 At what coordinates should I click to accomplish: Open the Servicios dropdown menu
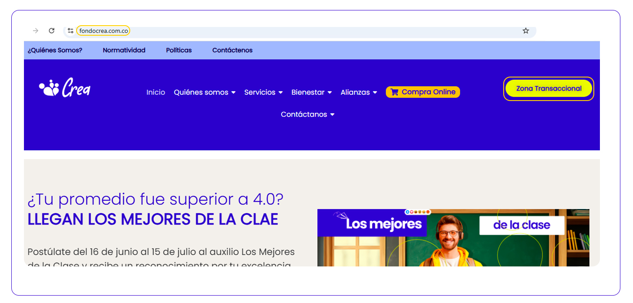click(x=263, y=92)
